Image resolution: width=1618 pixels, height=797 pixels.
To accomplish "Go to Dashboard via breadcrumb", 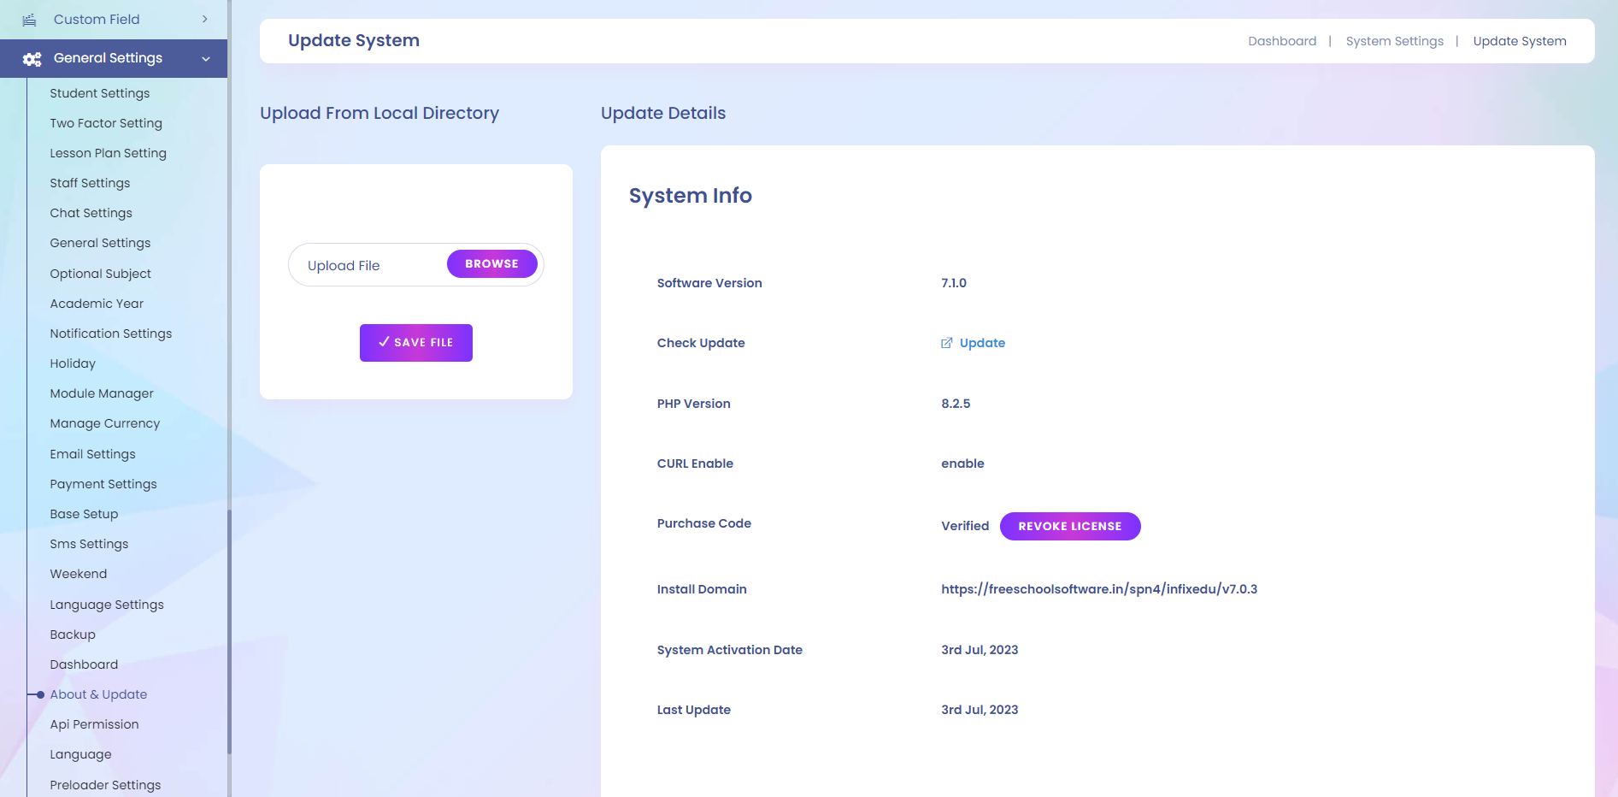I will [1281, 41].
